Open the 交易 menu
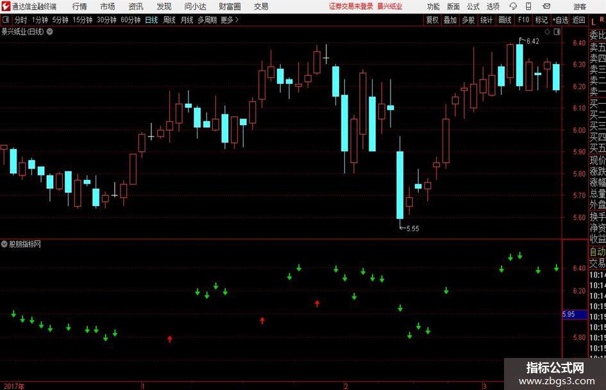The width and height of the screenshot is (606, 390). point(261,6)
